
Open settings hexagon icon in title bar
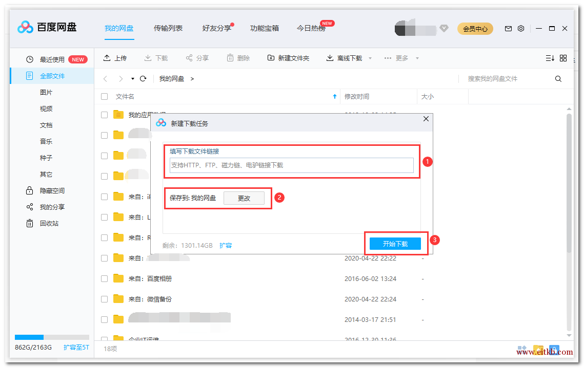point(521,29)
